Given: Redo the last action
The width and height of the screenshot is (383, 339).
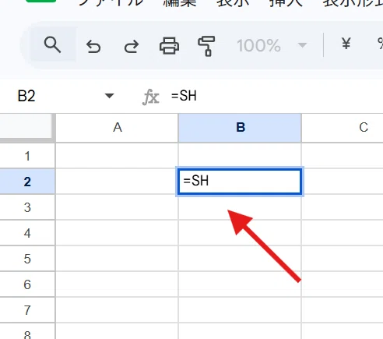Looking at the screenshot, I should coord(132,46).
